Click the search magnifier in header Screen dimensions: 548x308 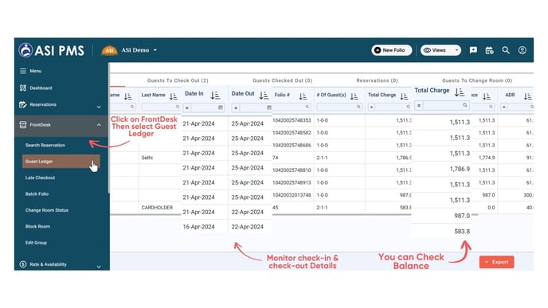(x=506, y=50)
